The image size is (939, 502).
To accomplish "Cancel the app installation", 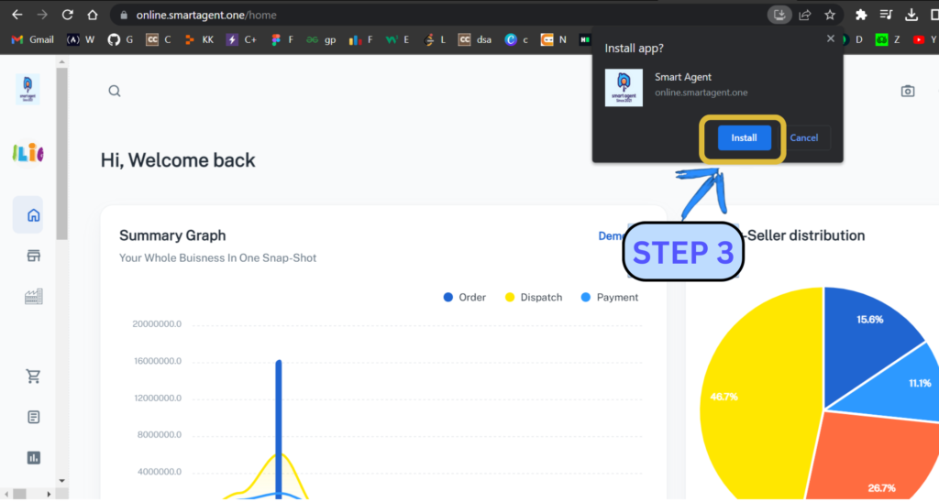I will click(803, 137).
